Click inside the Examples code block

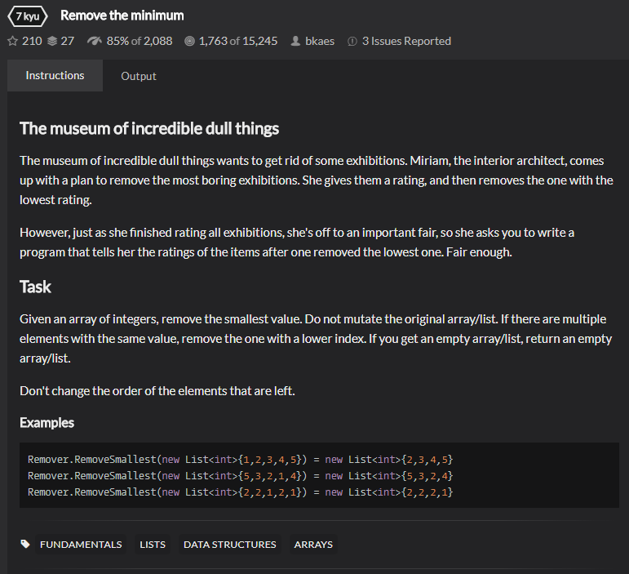pyautogui.click(x=318, y=475)
